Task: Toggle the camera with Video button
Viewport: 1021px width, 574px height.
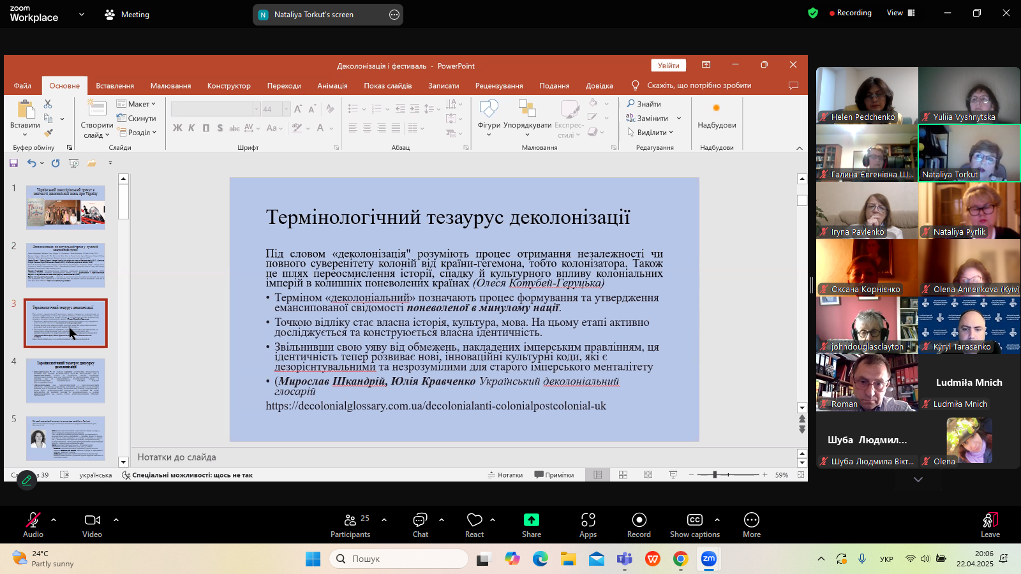Action: 93,525
